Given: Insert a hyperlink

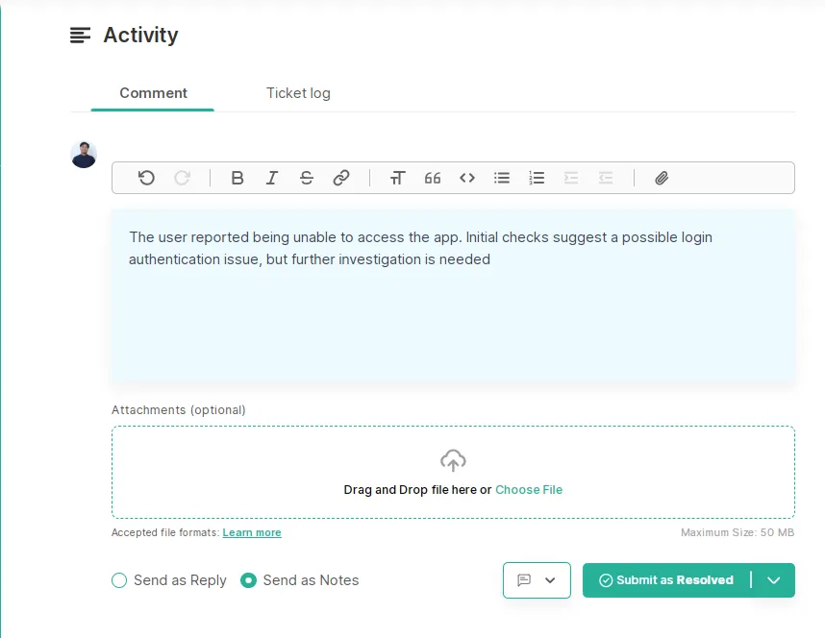Looking at the screenshot, I should tap(341, 179).
